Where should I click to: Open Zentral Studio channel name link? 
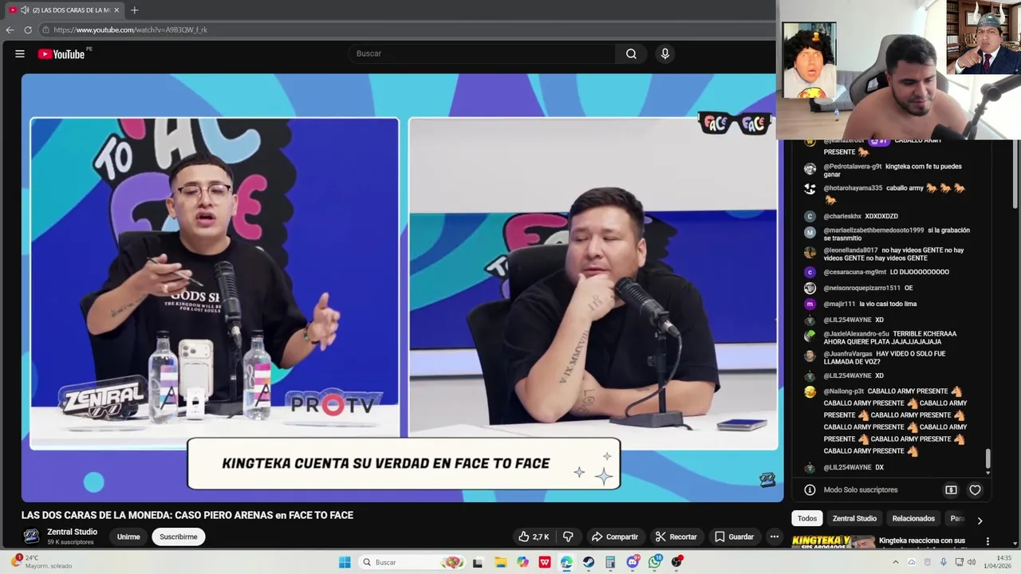pos(72,532)
